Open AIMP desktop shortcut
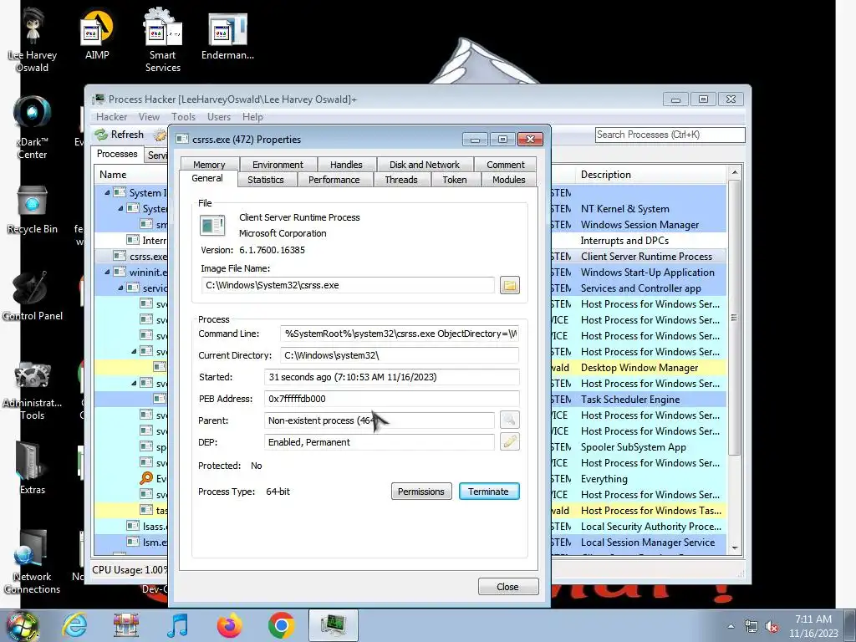Image resolution: width=856 pixels, height=642 pixels. click(97, 34)
